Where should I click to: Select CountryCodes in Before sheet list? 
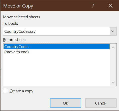[x=56, y=46]
